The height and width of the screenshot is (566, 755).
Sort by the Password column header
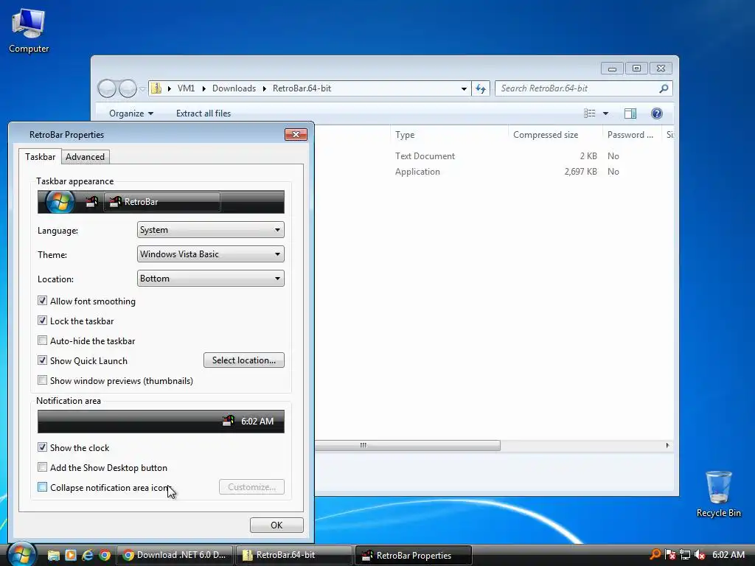point(632,135)
